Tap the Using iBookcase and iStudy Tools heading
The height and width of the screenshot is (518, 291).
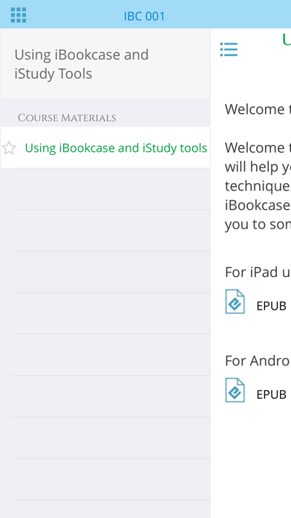tap(82, 64)
